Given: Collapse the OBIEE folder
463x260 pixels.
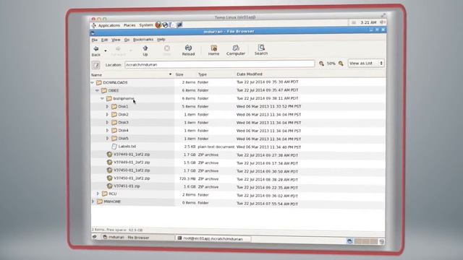Looking at the screenshot, I should point(98,91).
